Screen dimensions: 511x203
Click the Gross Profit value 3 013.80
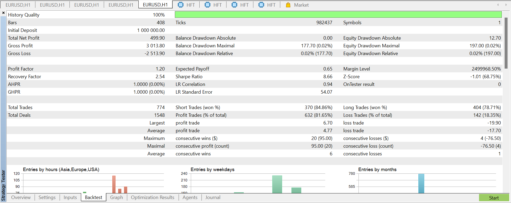point(155,46)
